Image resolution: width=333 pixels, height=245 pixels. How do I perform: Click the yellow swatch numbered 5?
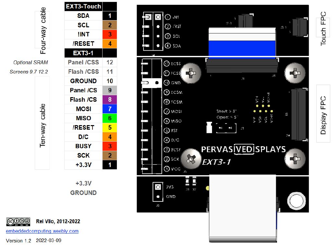tap(110, 128)
